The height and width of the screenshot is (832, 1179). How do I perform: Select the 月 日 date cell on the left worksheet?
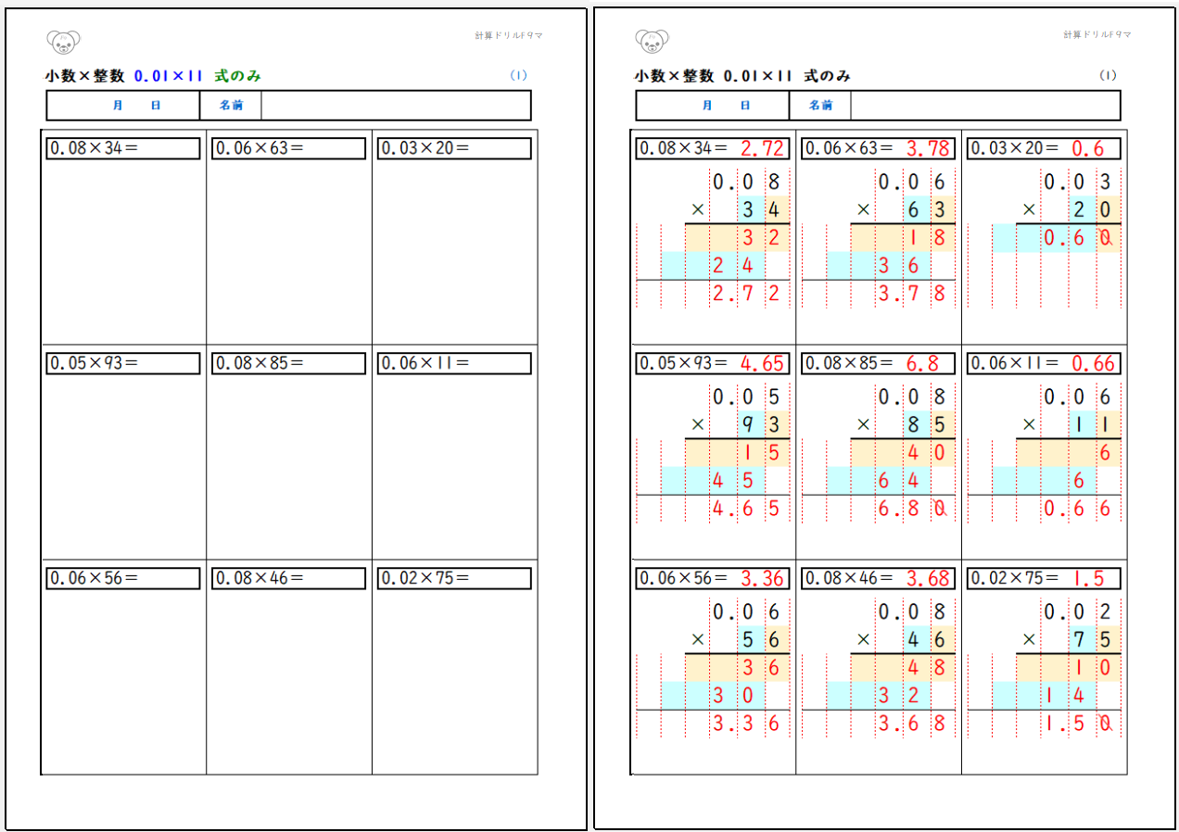(123, 106)
